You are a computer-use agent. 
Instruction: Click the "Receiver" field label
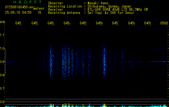point(56,10)
